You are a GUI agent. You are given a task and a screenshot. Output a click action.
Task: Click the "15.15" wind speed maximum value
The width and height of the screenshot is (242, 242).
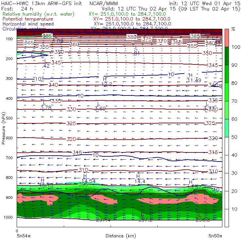coord(46,185)
